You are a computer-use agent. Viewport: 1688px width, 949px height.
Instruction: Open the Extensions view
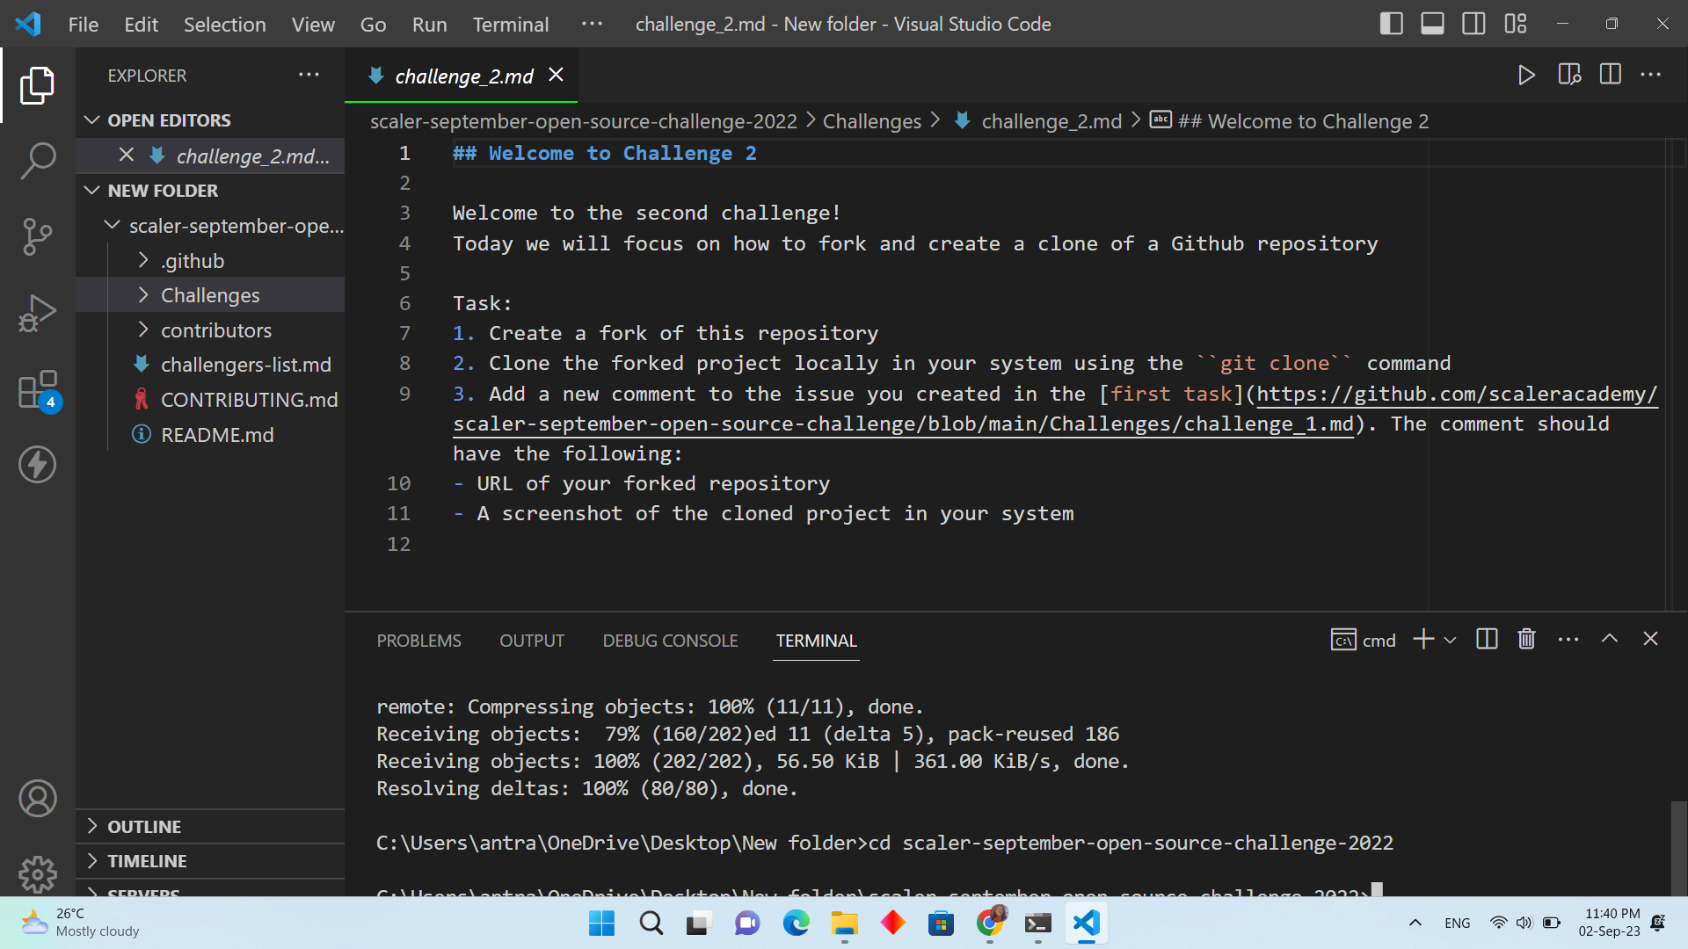pyautogui.click(x=35, y=391)
